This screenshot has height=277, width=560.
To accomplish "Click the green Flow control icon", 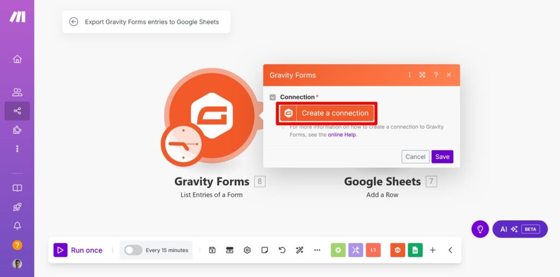I will pyautogui.click(x=338, y=250).
